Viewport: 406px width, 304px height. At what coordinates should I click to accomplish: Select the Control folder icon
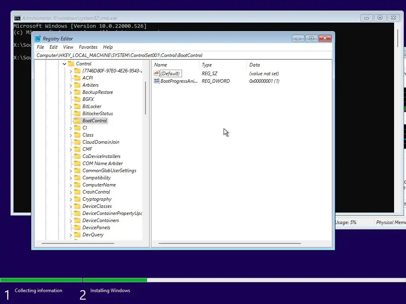[71, 64]
